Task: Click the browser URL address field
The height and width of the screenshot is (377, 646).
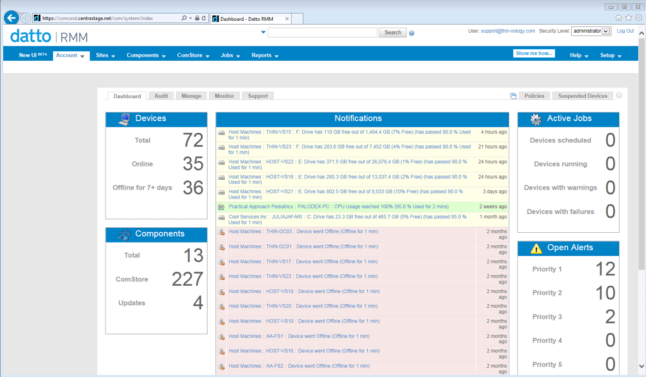Action: 107,18
